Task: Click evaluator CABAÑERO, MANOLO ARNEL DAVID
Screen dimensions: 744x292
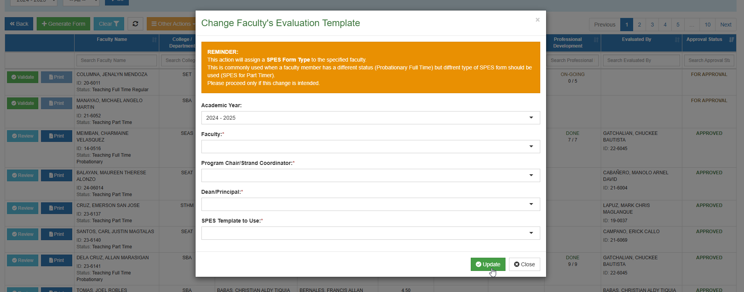Action: click(635, 176)
